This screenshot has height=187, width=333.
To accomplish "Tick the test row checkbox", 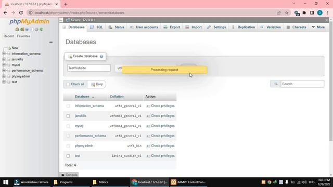I will point(68,156).
